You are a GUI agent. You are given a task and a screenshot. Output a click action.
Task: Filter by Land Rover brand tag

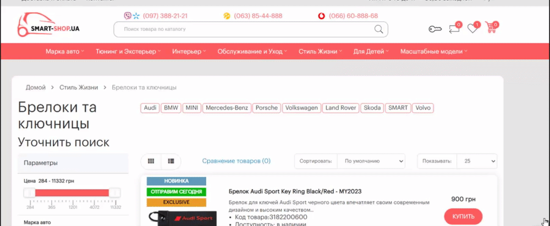tap(340, 108)
